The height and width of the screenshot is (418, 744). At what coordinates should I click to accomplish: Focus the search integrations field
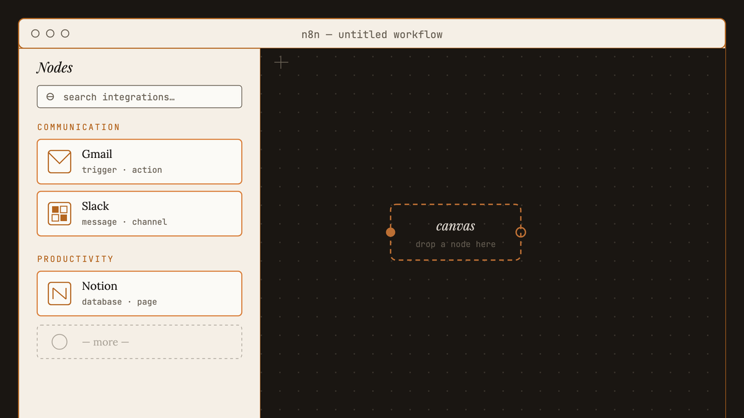click(139, 97)
